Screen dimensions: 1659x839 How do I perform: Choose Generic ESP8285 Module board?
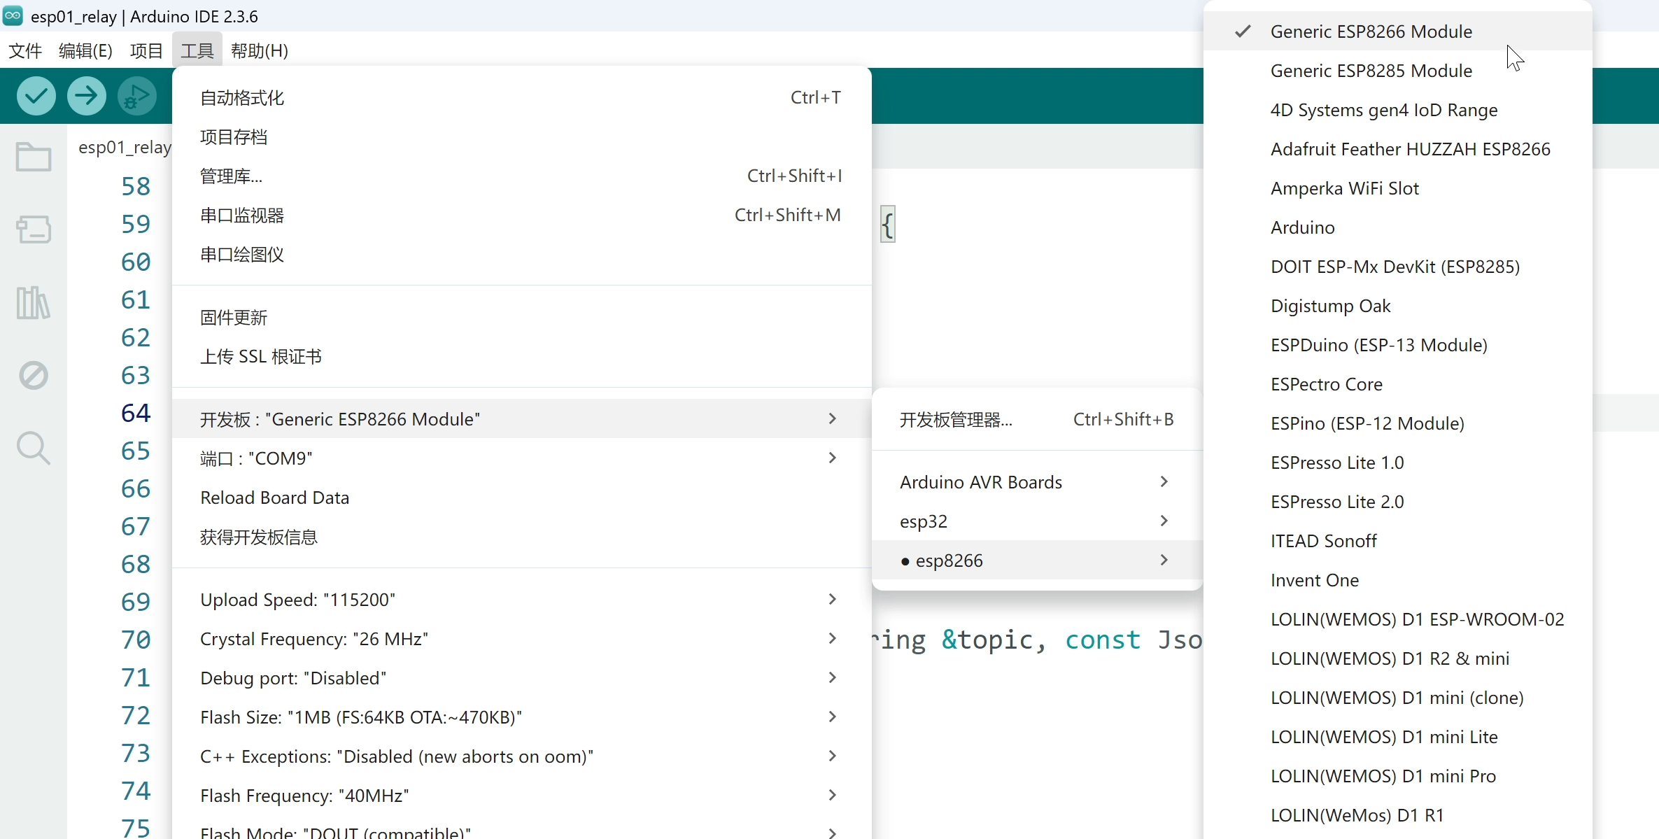(1398, 71)
